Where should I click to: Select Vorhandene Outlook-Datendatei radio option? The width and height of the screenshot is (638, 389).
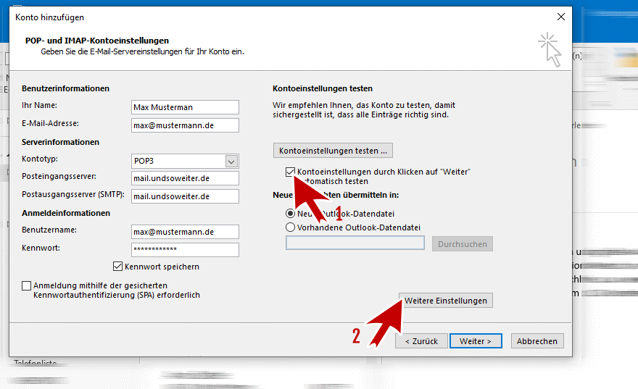(291, 227)
